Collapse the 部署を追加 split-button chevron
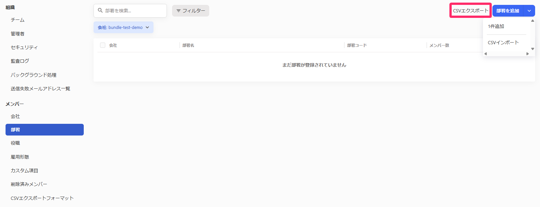This screenshot has height=207, width=540. 529,11
